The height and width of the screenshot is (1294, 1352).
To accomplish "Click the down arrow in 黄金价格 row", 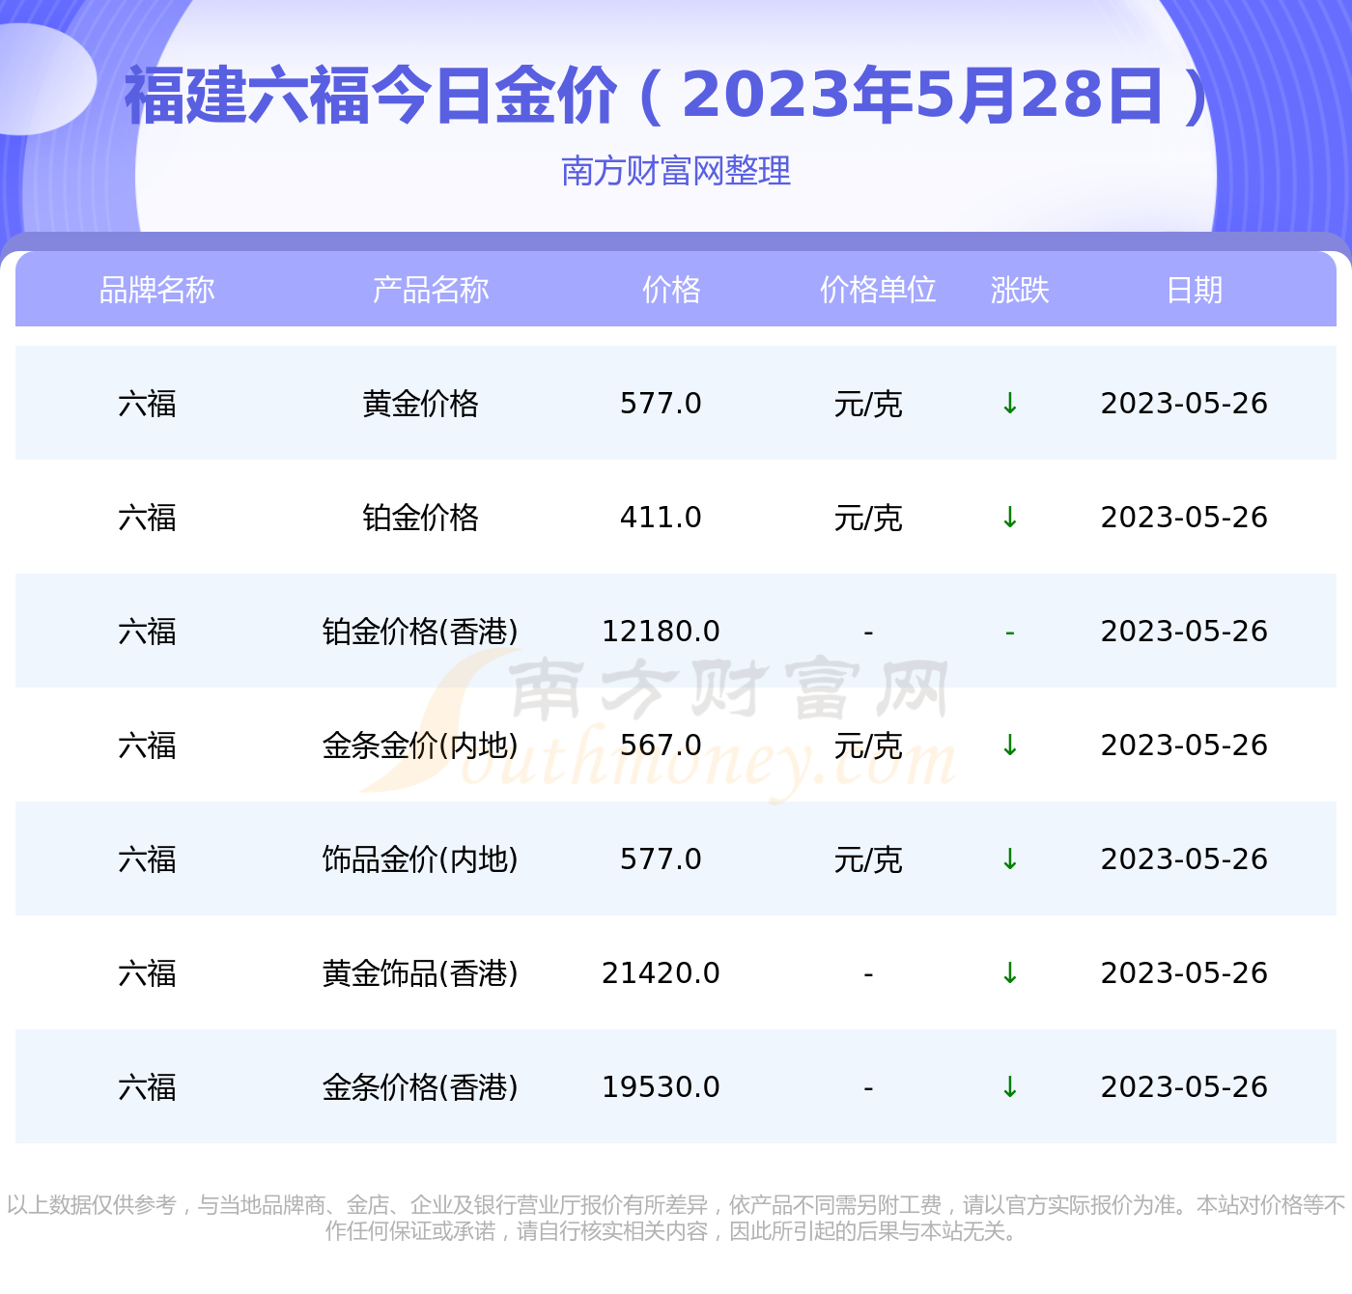I will tap(1010, 404).
